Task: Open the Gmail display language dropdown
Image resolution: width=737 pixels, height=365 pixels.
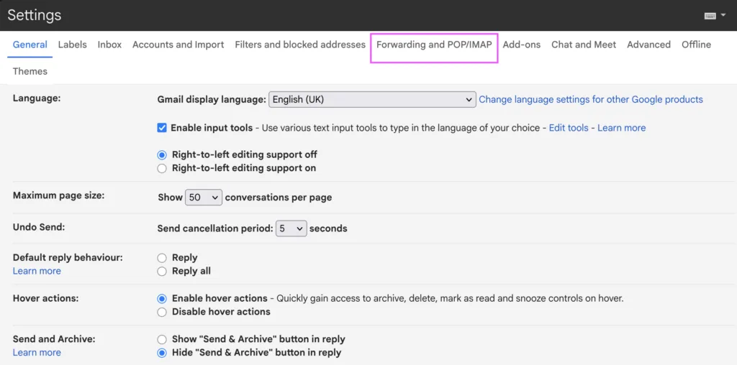Action: click(x=372, y=99)
